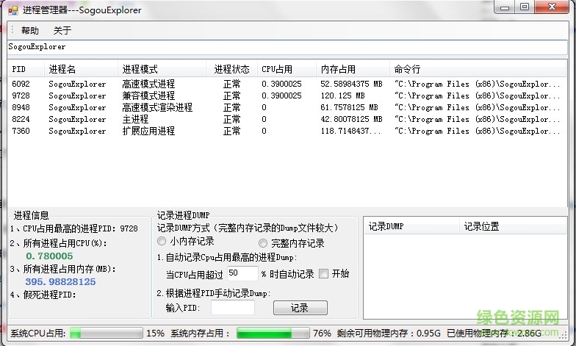Close the process manager window
The image size is (576, 346).
pos(551,7)
